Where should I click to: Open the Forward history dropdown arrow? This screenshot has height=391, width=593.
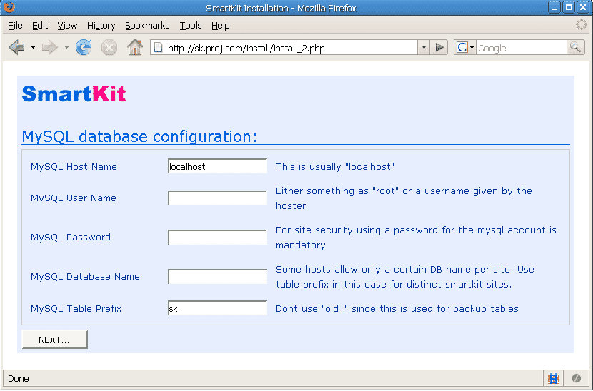[x=66, y=48]
